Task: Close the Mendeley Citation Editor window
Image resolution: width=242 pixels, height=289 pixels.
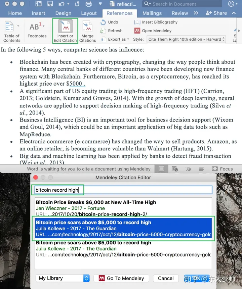Action: tap(35, 178)
